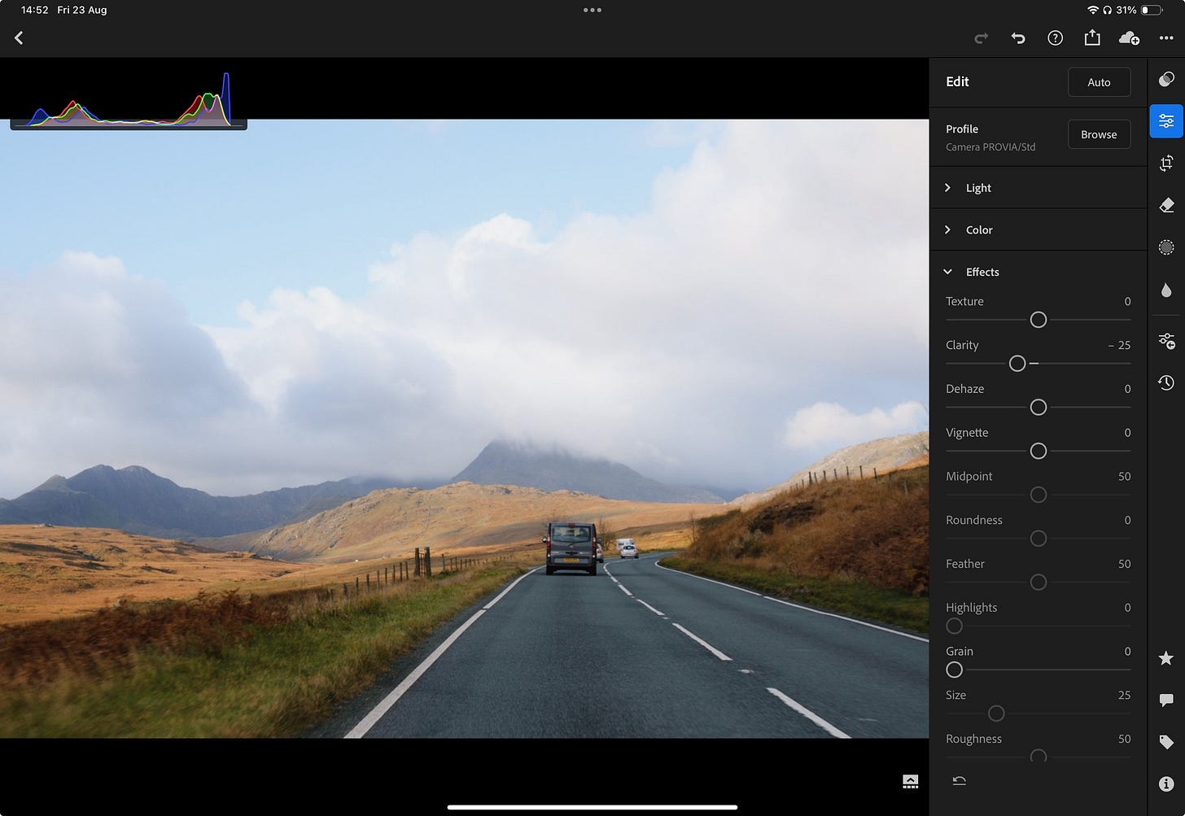This screenshot has width=1185, height=816.
Task: Select the Edit sliders panel icon
Action: (x=1166, y=121)
